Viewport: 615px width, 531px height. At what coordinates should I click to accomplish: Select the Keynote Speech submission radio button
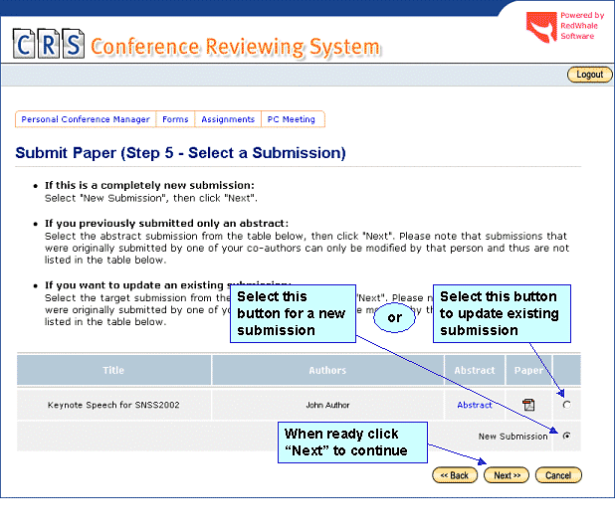point(567,405)
